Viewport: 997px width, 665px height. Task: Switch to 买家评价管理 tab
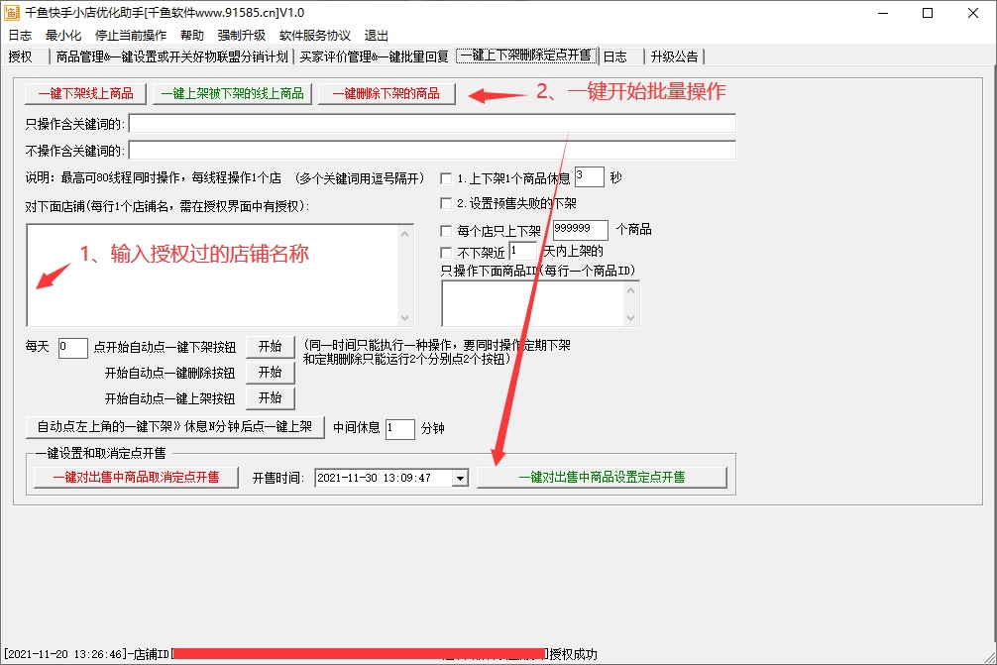pyautogui.click(x=374, y=56)
